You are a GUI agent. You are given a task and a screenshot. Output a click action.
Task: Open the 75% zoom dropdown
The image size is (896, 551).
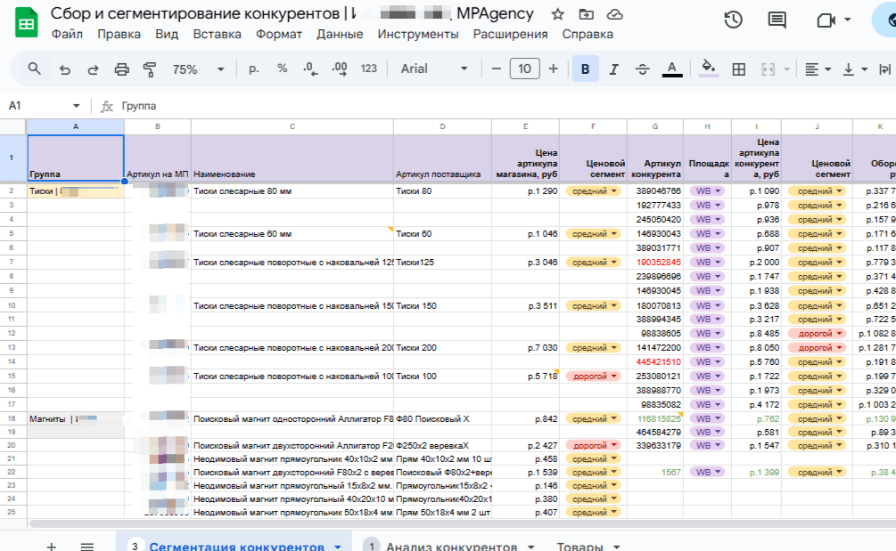click(198, 69)
